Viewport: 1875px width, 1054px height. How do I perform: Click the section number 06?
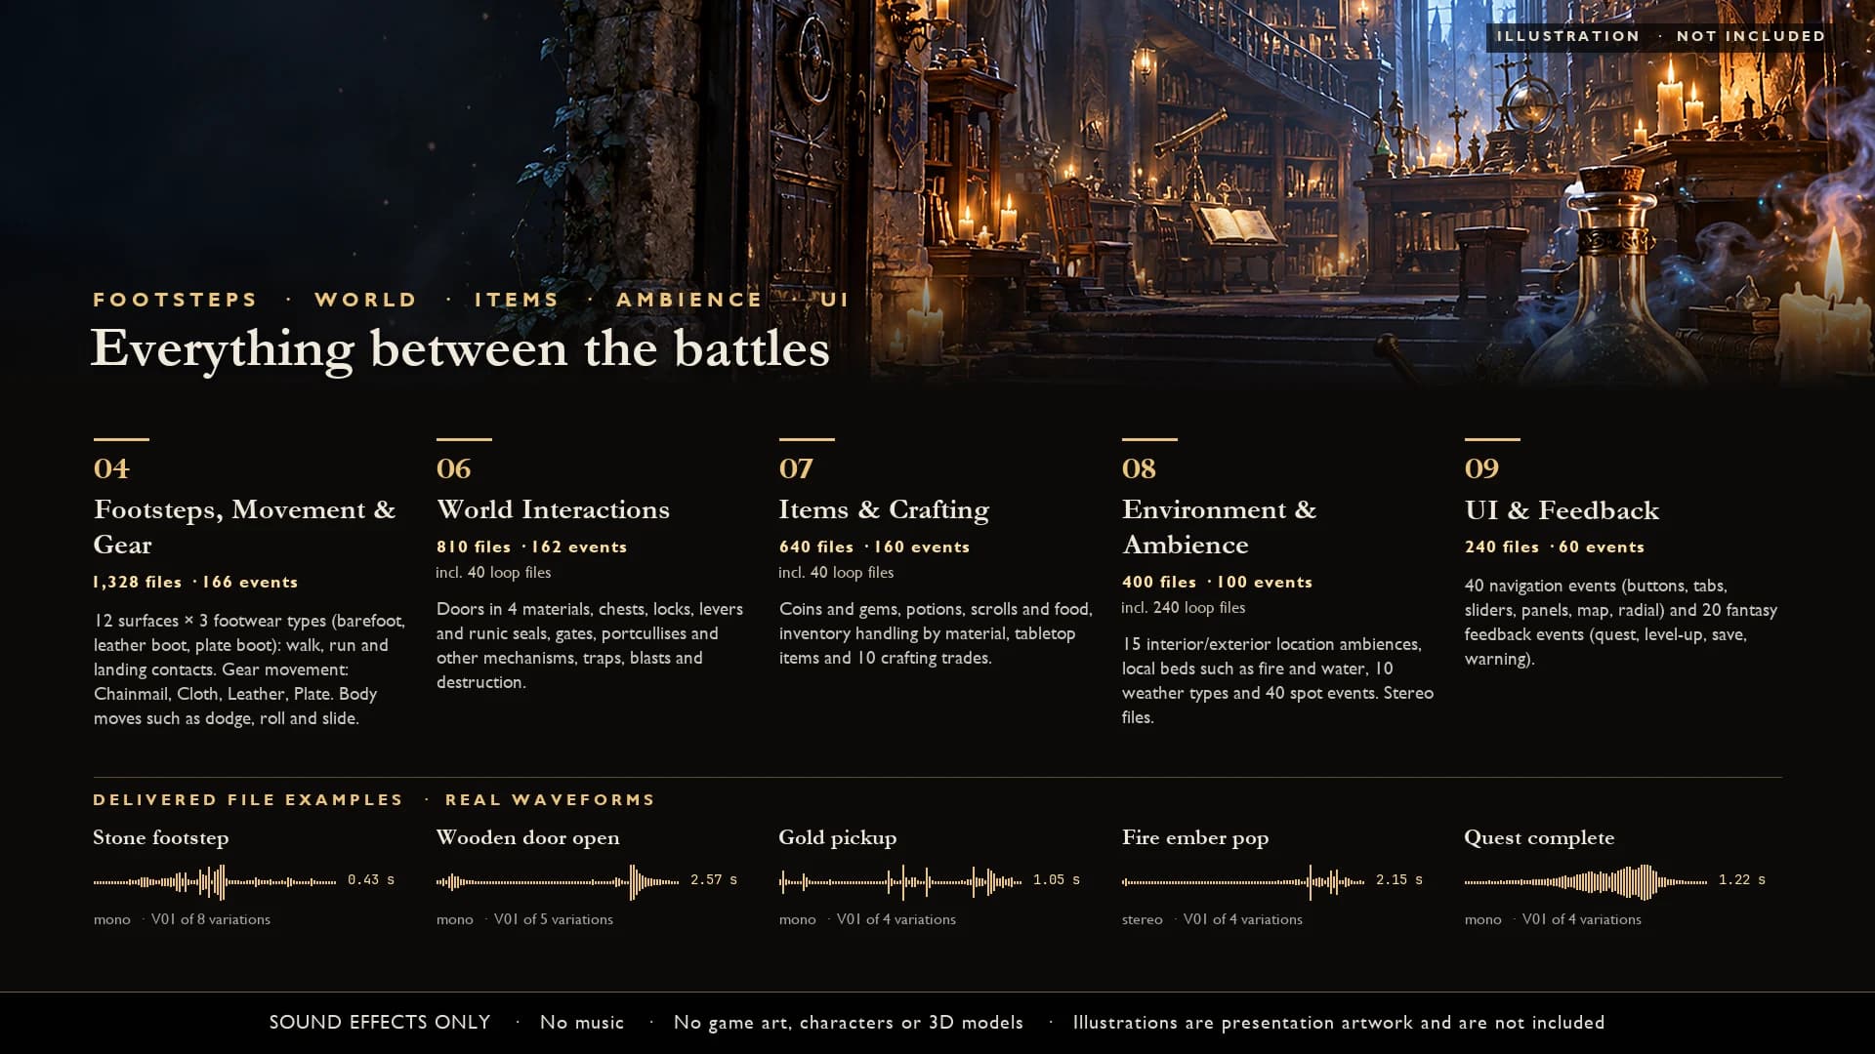(454, 468)
